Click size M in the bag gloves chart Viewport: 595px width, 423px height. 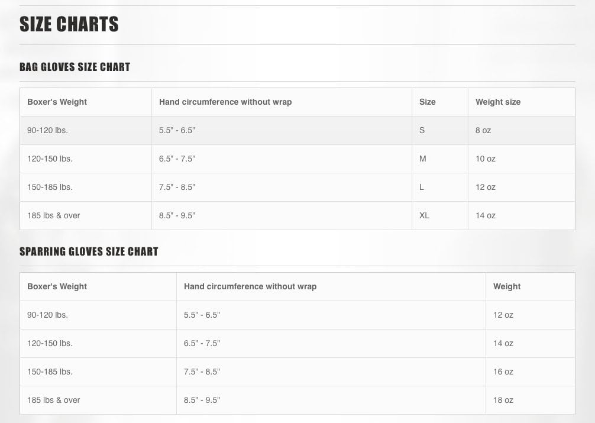[x=422, y=159]
